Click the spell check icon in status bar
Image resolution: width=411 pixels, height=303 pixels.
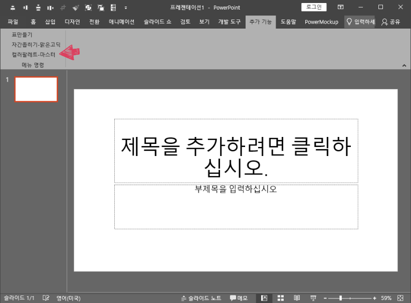click(46, 298)
